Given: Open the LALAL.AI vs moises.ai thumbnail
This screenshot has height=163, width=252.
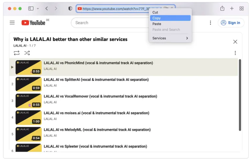Looking at the screenshot, I should pyautogui.click(x=28, y=117).
